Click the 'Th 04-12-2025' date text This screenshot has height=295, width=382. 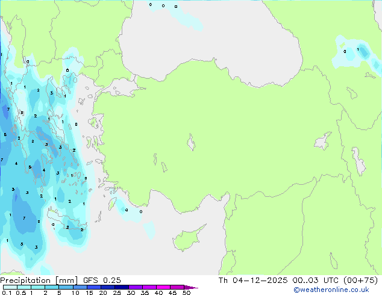253,281
